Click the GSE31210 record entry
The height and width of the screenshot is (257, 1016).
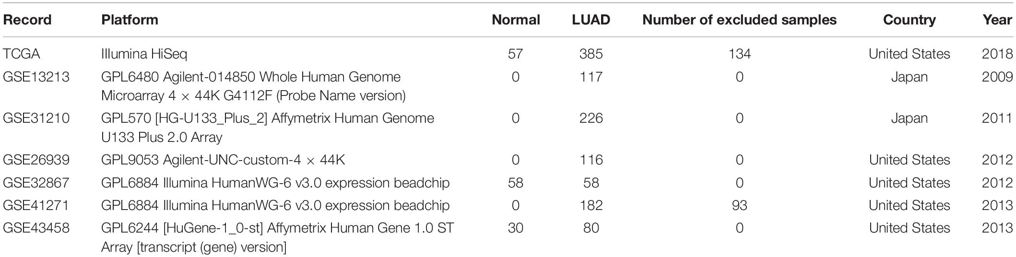pos(36,118)
